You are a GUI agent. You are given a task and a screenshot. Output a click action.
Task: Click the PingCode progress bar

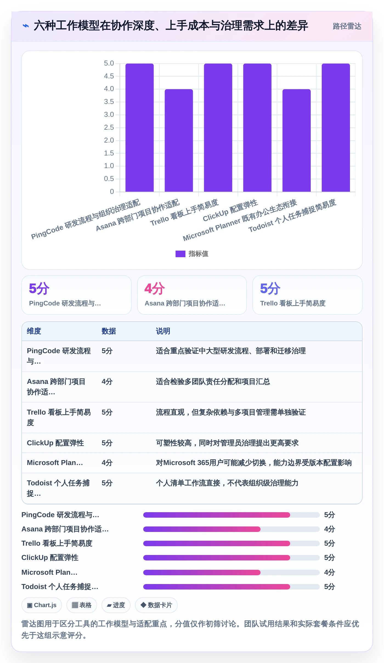point(231,515)
